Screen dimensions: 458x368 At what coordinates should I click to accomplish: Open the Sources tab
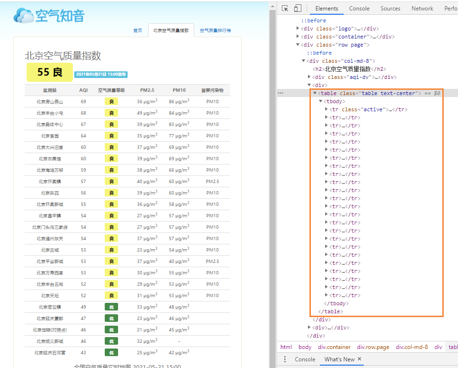pyautogui.click(x=390, y=9)
